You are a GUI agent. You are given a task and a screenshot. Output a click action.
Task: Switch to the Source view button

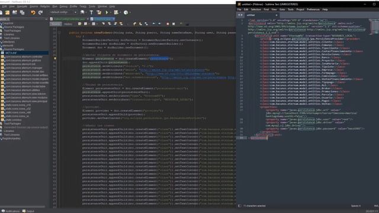pyautogui.click(x=56, y=24)
